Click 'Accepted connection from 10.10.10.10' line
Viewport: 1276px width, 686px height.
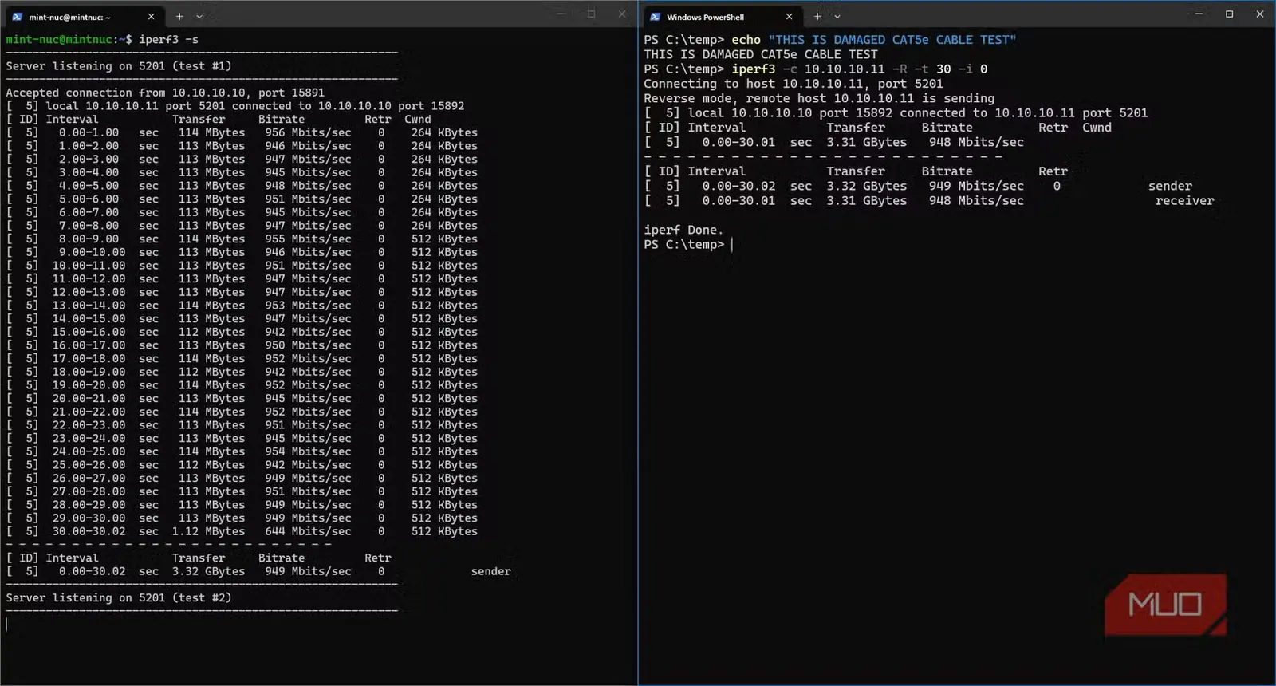click(165, 93)
